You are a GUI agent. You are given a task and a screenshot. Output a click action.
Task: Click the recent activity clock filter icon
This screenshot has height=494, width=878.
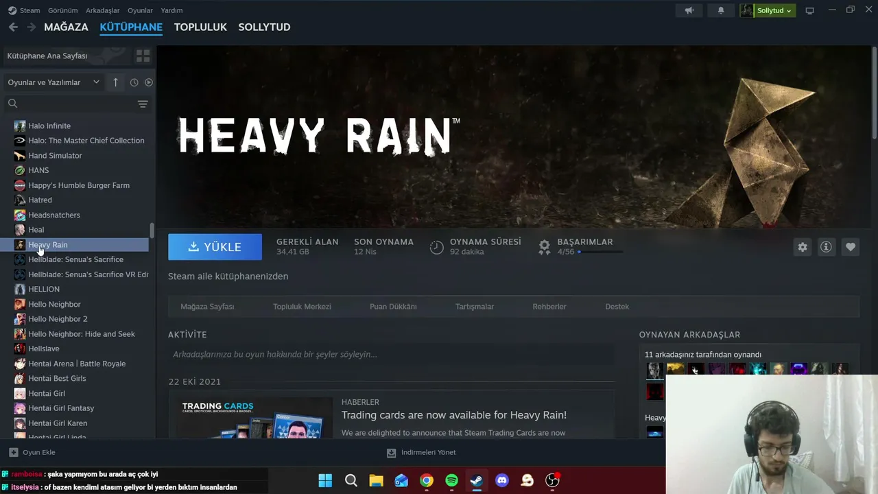coord(134,82)
